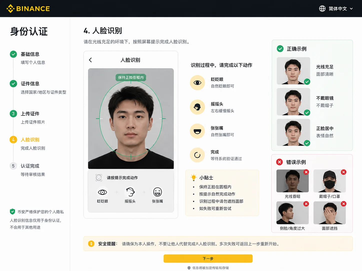Click the heading 识别过程中，请完成以下动作
This screenshot has width=362, height=271.
point(221,65)
